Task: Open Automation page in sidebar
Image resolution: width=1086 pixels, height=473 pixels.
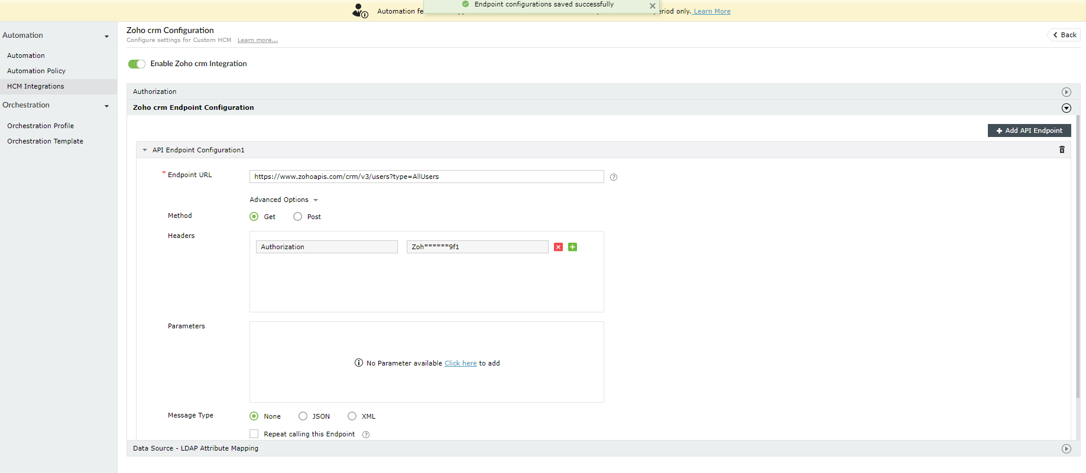Action: click(x=26, y=56)
